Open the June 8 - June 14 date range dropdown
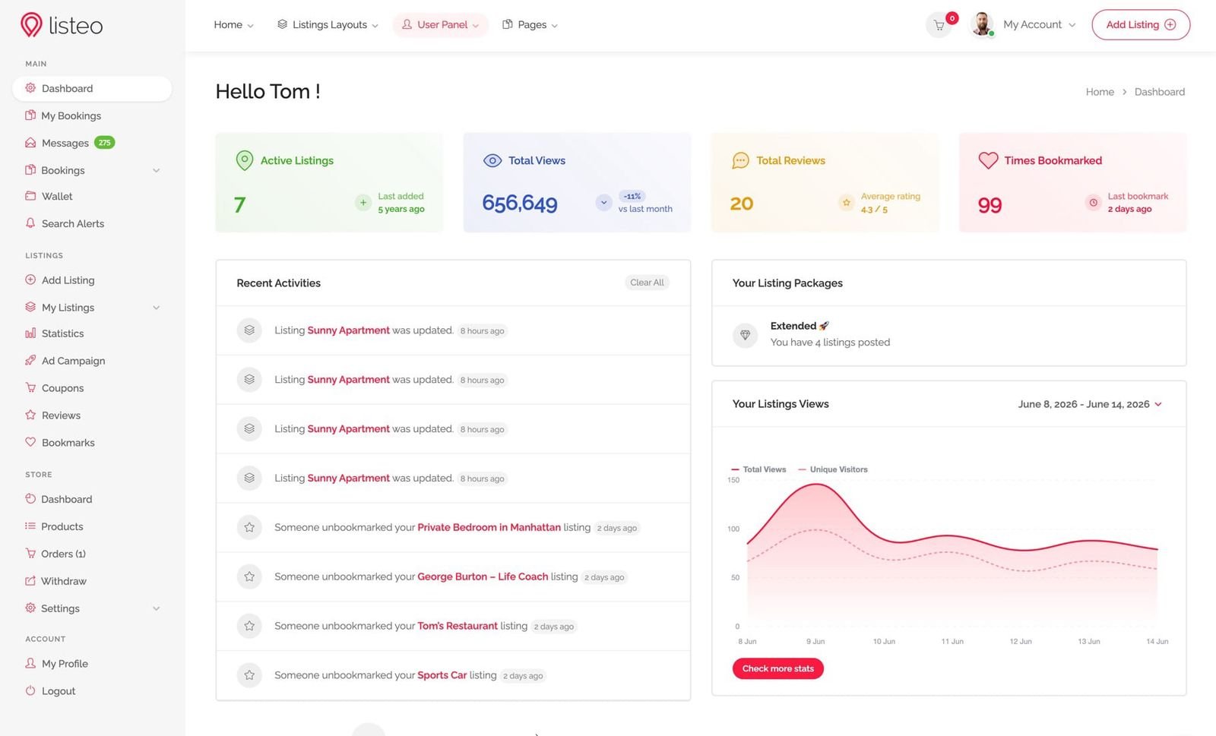The width and height of the screenshot is (1216, 736). pos(1090,404)
